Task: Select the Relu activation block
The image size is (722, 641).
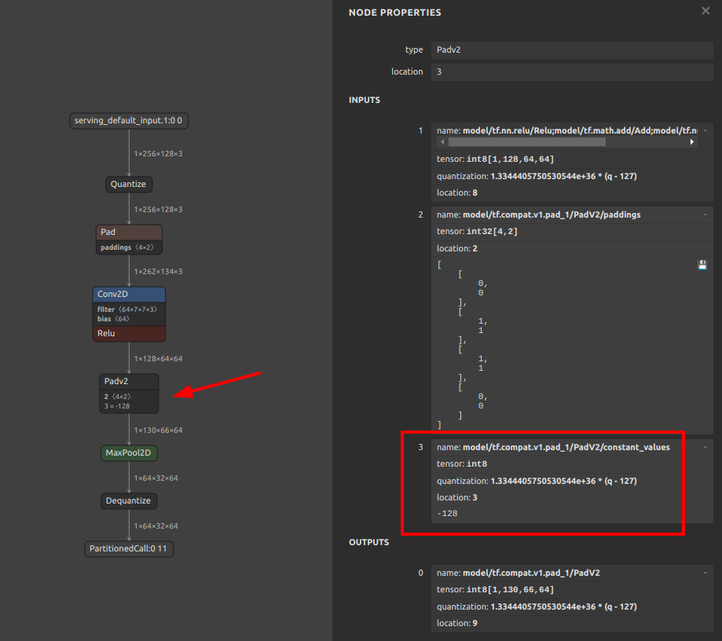Action: [x=129, y=333]
